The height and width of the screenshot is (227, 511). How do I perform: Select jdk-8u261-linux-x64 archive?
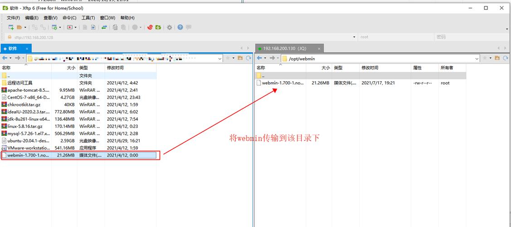(x=78, y=119)
